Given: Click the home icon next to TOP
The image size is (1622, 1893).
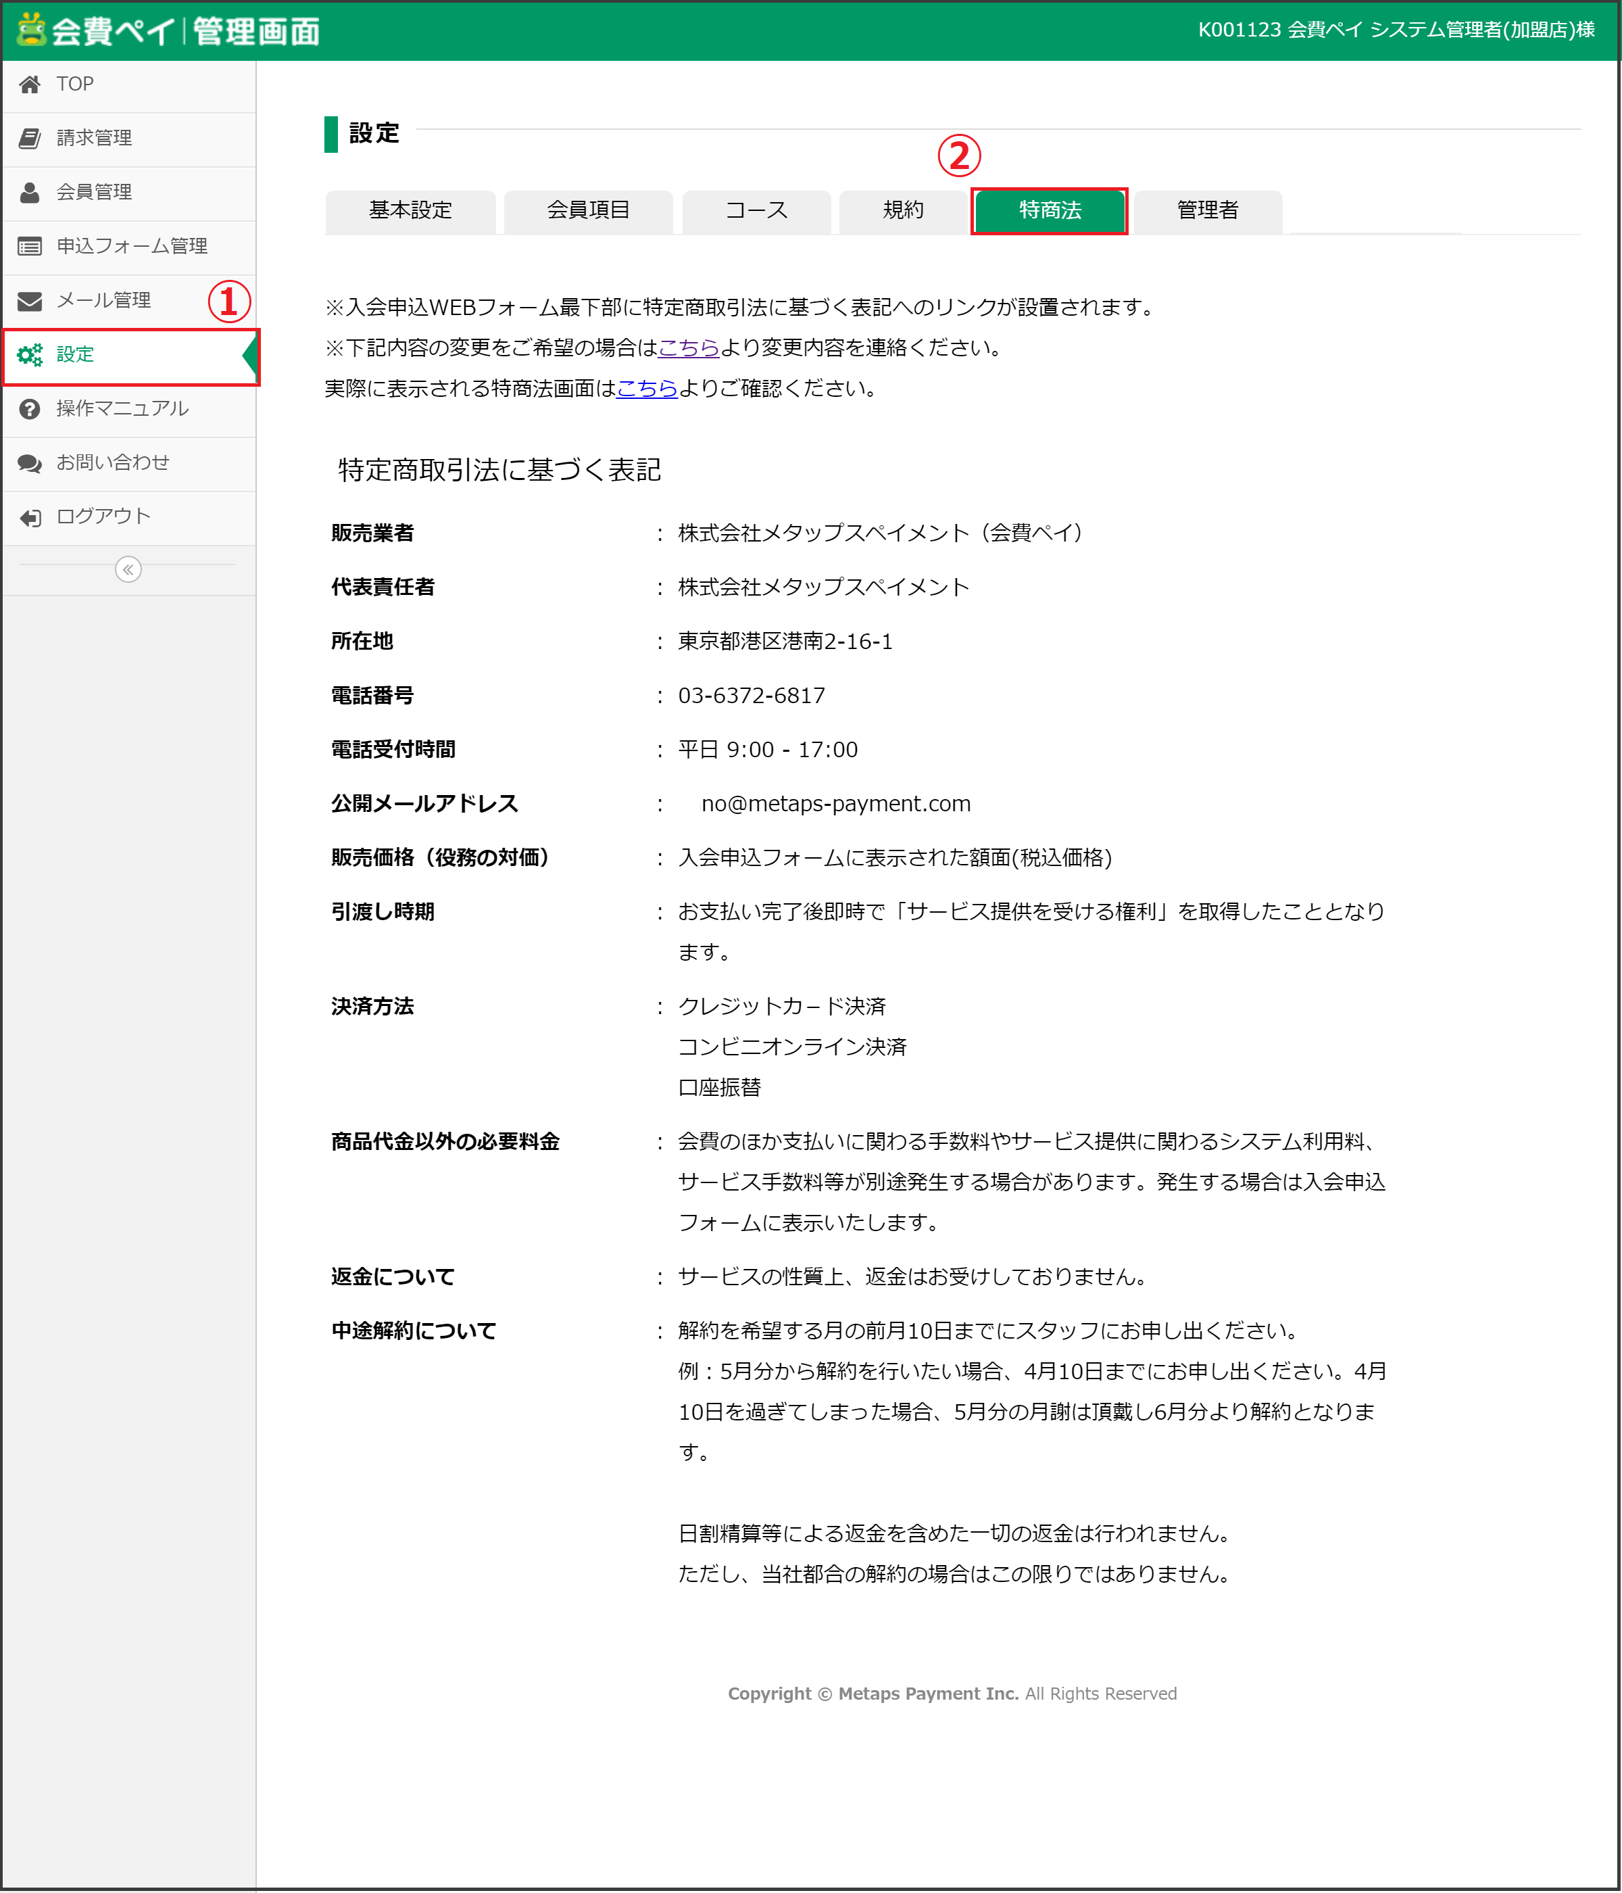Looking at the screenshot, I should [30, 85].
